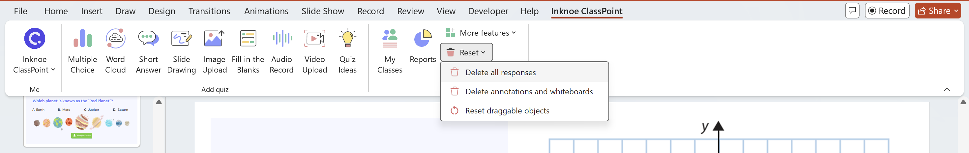Choose Delete all responses
The width and height of the screenshot is (969, 153).
pos(524,72)
